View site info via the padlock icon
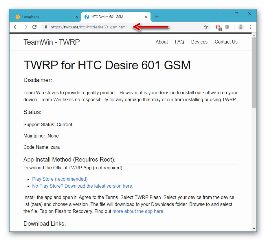Image resolution: width=266 pixels, height=241 pixels. coord(46,27)
